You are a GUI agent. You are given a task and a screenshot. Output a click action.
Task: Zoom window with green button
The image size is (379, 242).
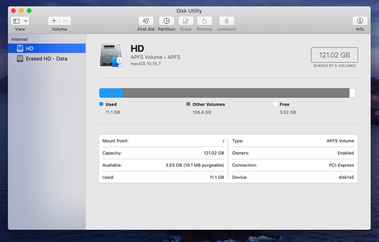click(x=29, y=11)
